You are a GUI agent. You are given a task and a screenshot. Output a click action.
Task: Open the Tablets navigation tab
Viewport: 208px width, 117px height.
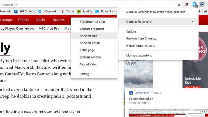(x=23, y=20)
